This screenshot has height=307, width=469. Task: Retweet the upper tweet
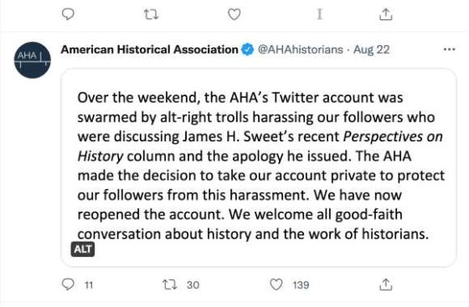[151, 14]
